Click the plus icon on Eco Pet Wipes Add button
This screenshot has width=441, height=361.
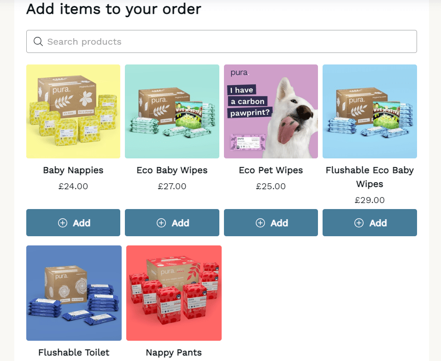tap(260, 222)
